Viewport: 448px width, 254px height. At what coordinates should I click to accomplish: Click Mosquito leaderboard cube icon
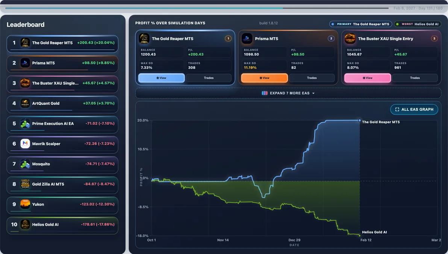tap(25, 164)
